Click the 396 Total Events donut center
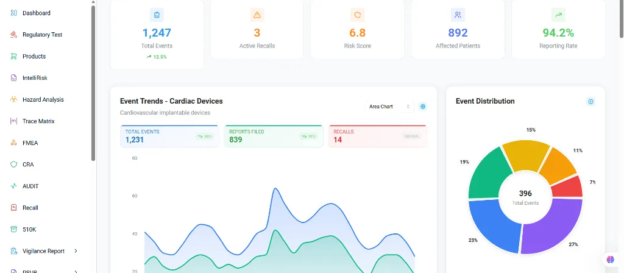 pyautogui.click(x=525, y=197)
